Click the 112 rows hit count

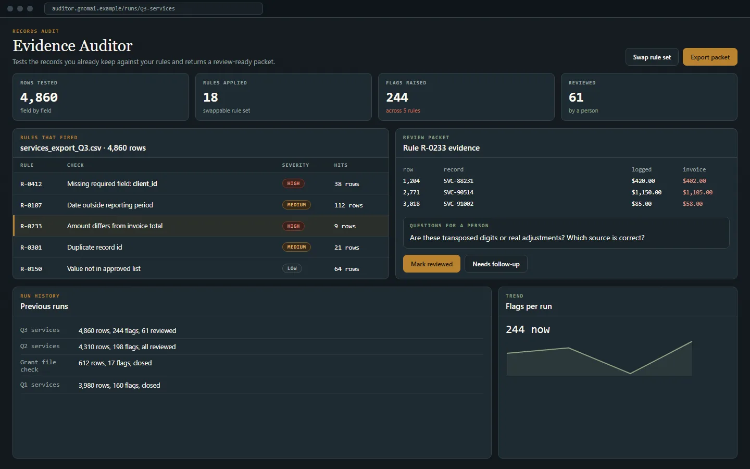click(x=348, y=205)
